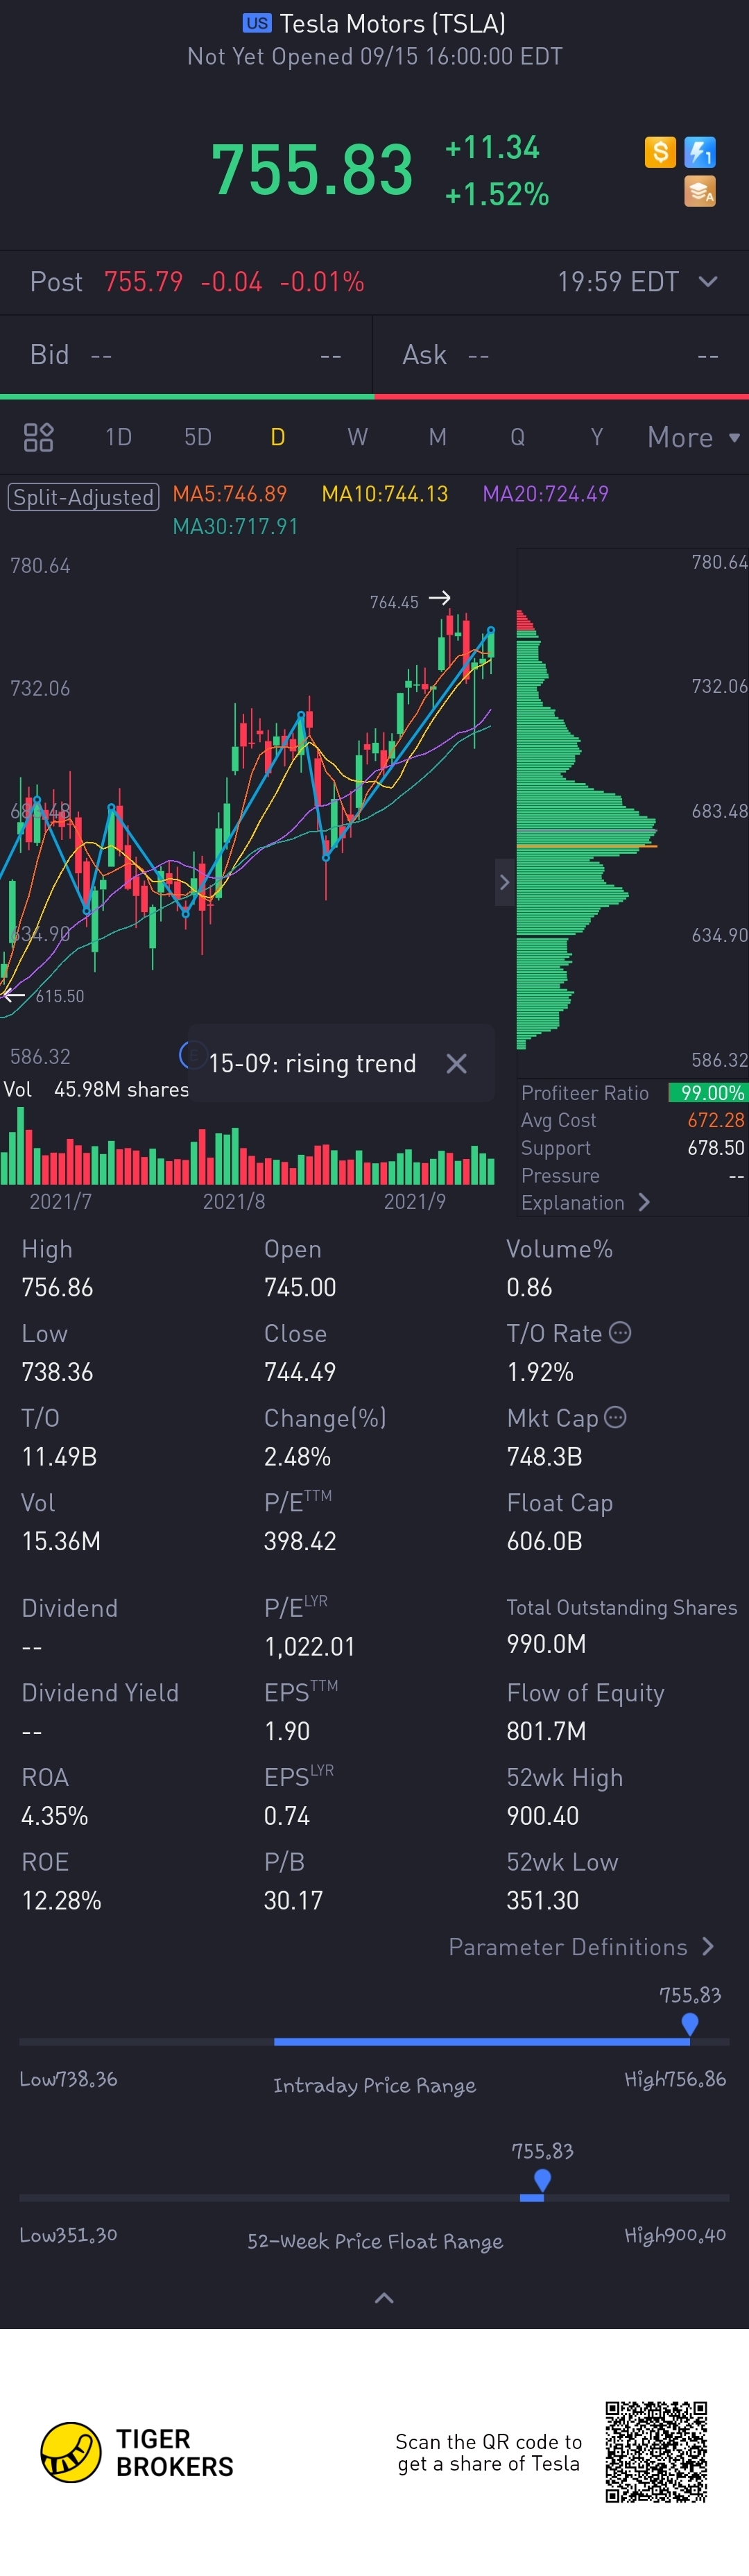The height and width of the screenshot is (2576, 749).
Task: Tap the orange dollar-sign icon
Action: 660,152
